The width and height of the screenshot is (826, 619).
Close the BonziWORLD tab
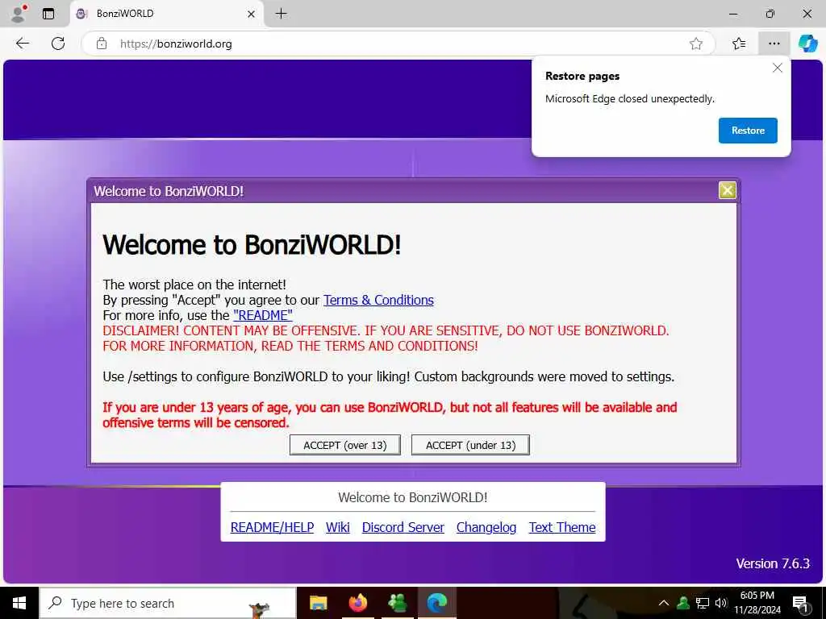tap(252, 15)
